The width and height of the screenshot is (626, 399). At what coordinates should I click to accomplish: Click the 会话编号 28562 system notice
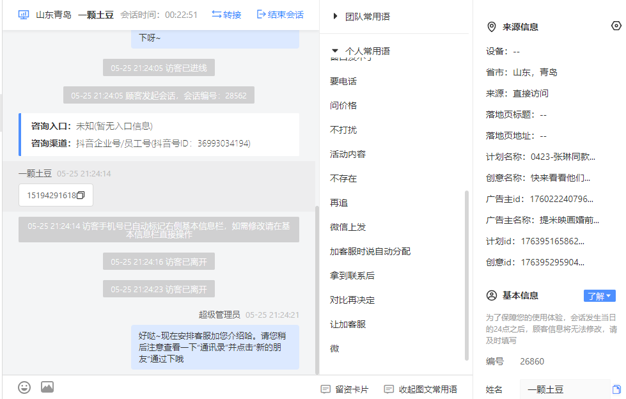pyautogui.click(x=159, y=95)
